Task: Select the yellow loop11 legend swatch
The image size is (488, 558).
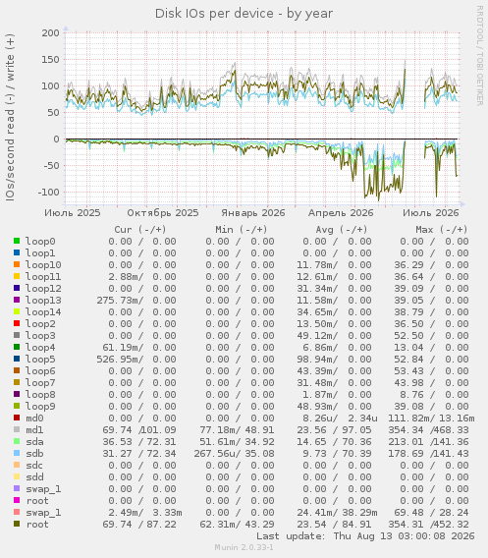Action: click(17, 276)
